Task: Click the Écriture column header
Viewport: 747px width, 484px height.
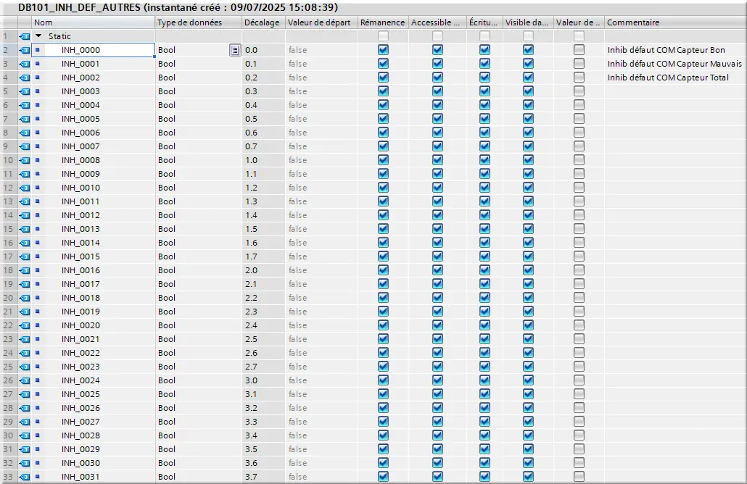Action: (484, 22)
